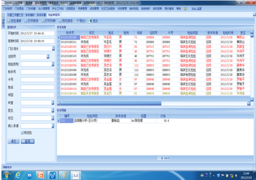The width and height of the screenshot is (256, 180).
Task: Click the 结束时间 input field
Action: click(37, 41)
